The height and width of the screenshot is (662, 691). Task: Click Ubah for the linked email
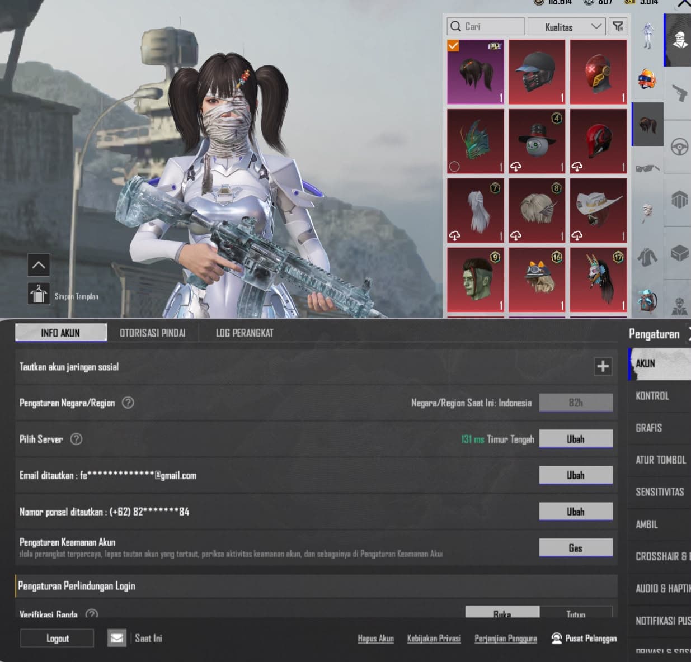[x=576, y=475]
